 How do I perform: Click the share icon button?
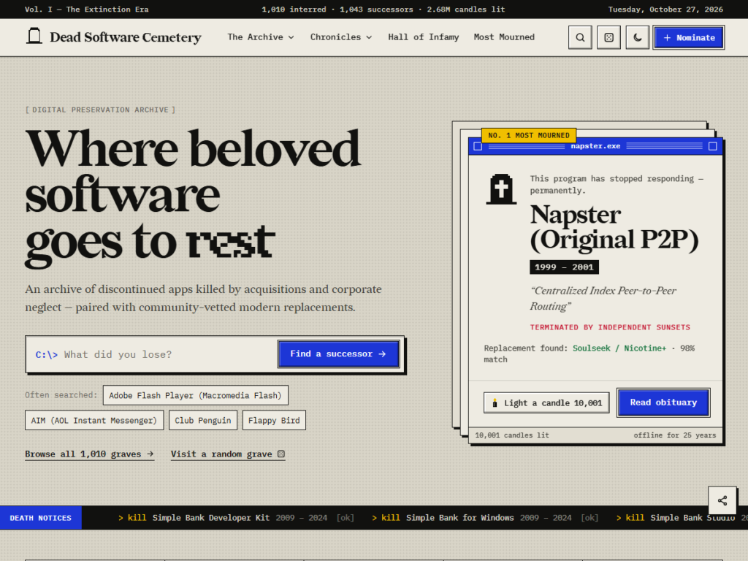pos(722,500)
